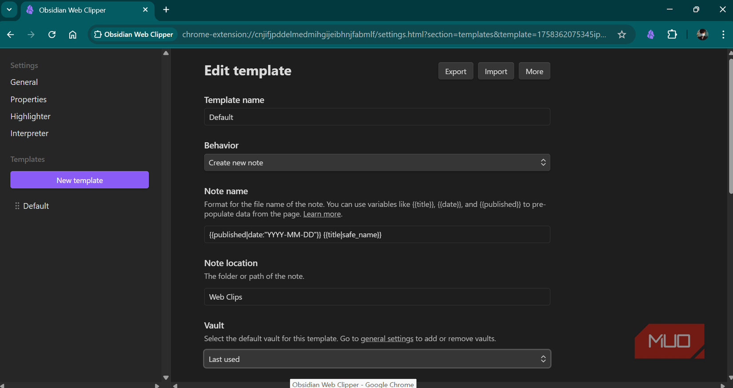Open Highlighter settings section
The image size is (733, 388).
pyautogui.click(x=30, y=116)
